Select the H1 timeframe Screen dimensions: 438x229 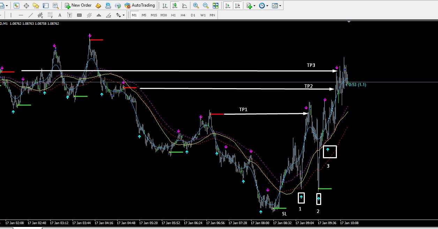(x=173, y=15)
